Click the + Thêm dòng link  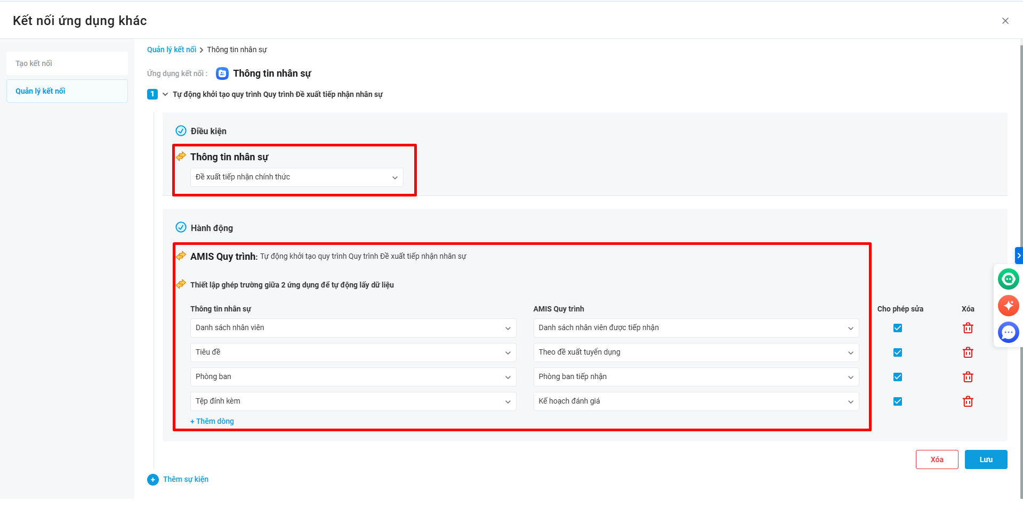(212, 421)
